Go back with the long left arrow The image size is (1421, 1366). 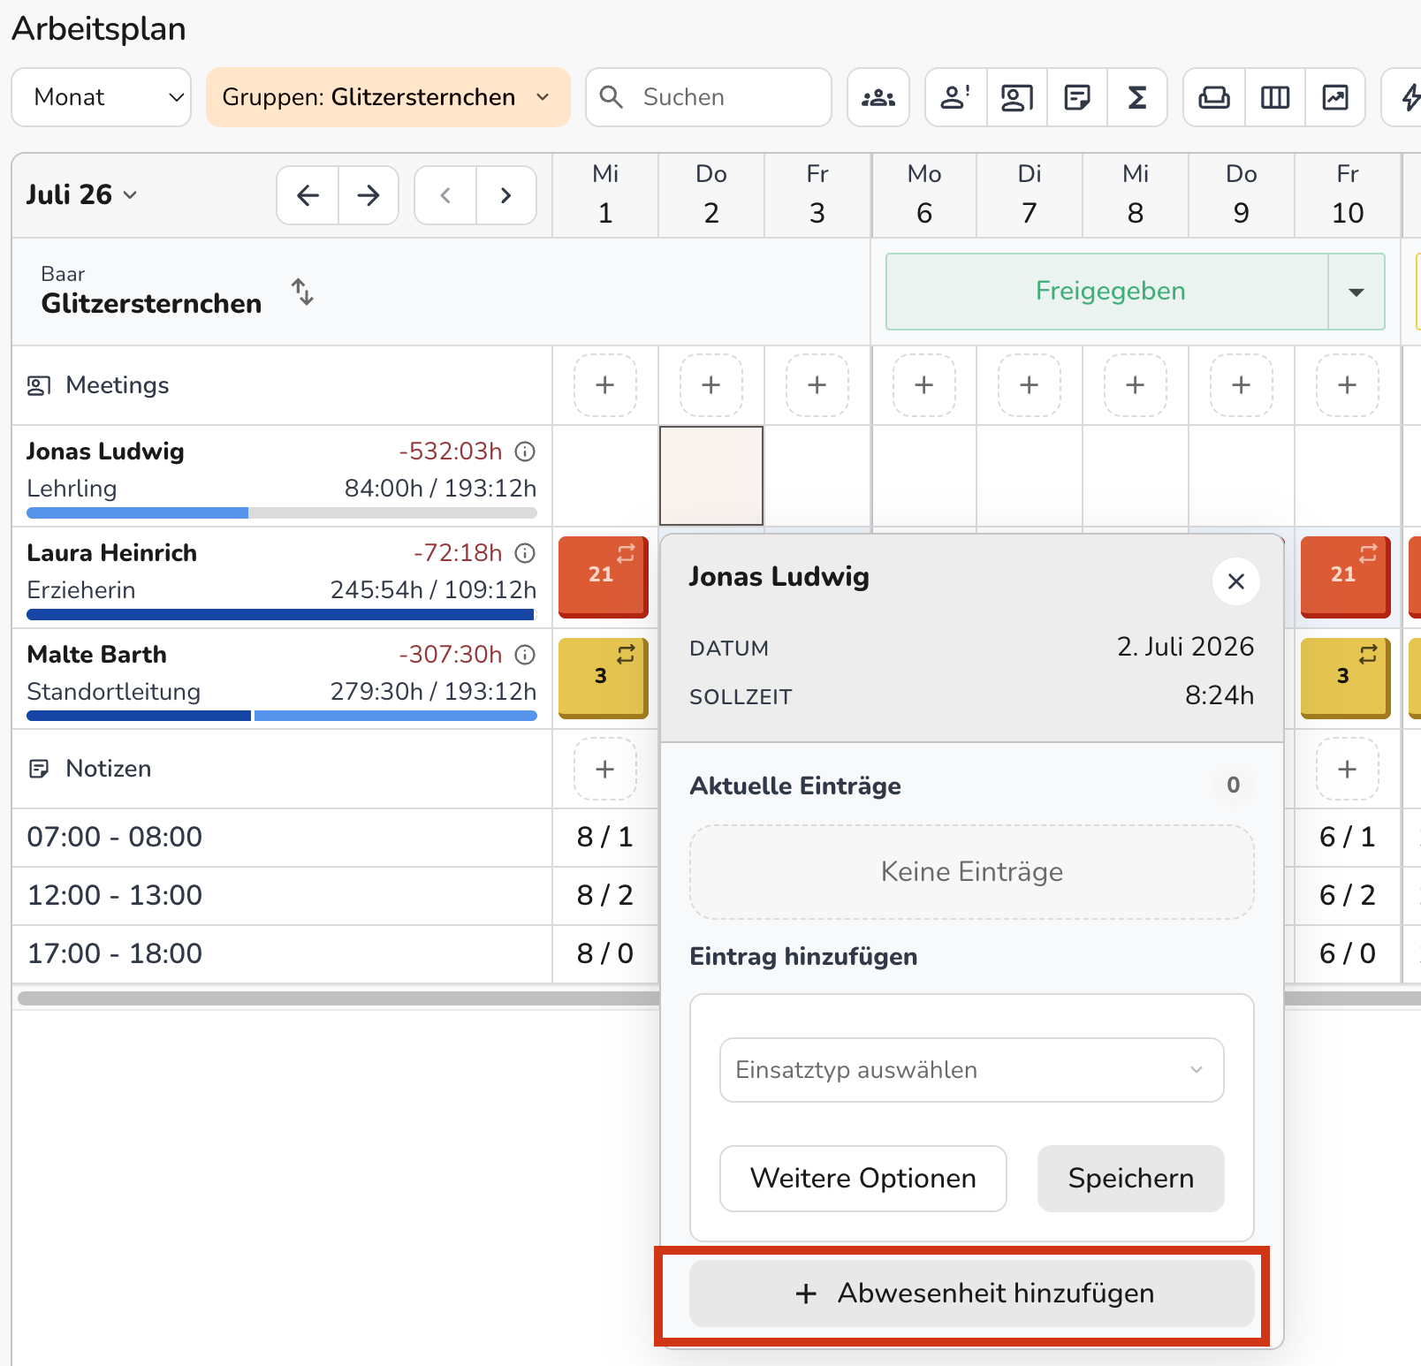308,195
